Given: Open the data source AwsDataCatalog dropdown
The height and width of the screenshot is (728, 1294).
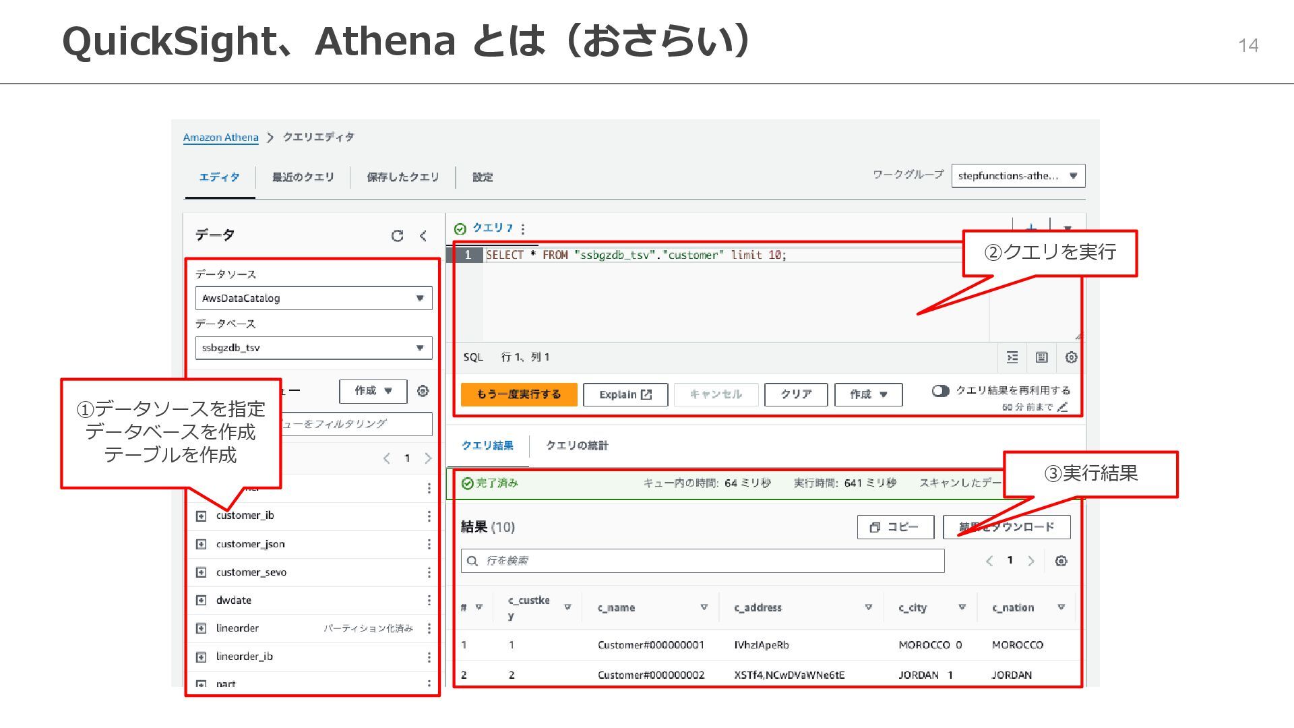Looking at the screenshot, I should coord(313,298).
